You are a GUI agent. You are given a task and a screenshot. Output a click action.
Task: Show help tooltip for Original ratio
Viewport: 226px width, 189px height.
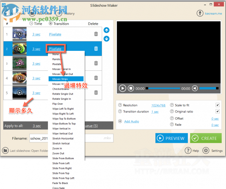172,111
